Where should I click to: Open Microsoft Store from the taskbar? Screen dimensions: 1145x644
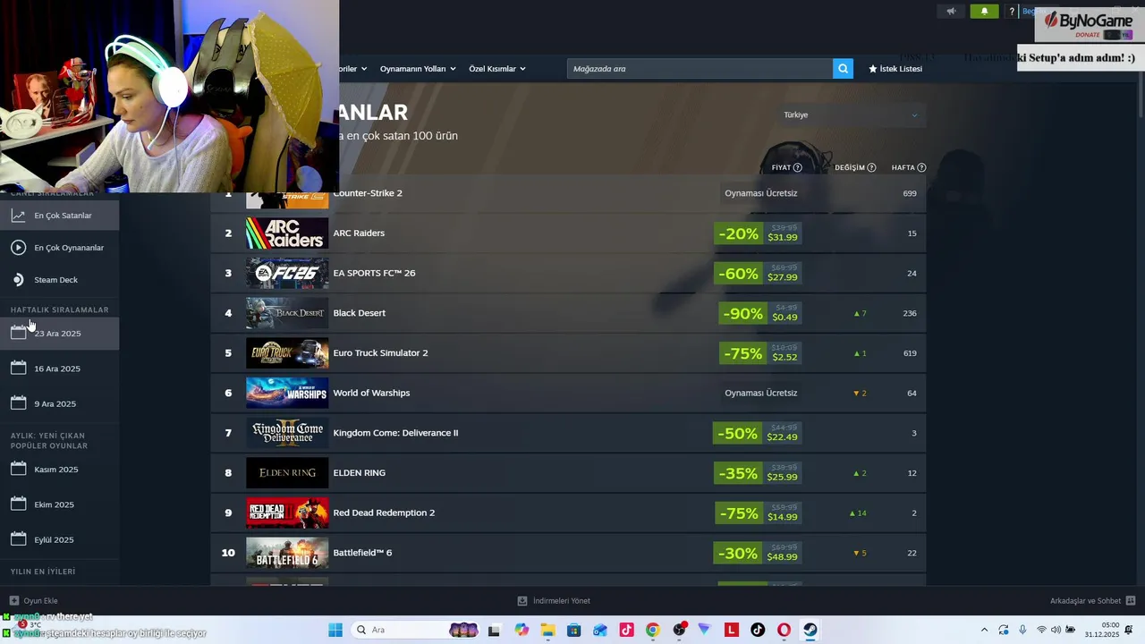pyautogui.click(x=573, y=630)
